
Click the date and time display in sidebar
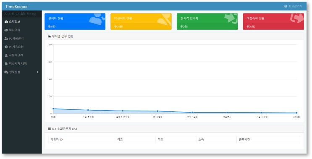coord(20,14)
